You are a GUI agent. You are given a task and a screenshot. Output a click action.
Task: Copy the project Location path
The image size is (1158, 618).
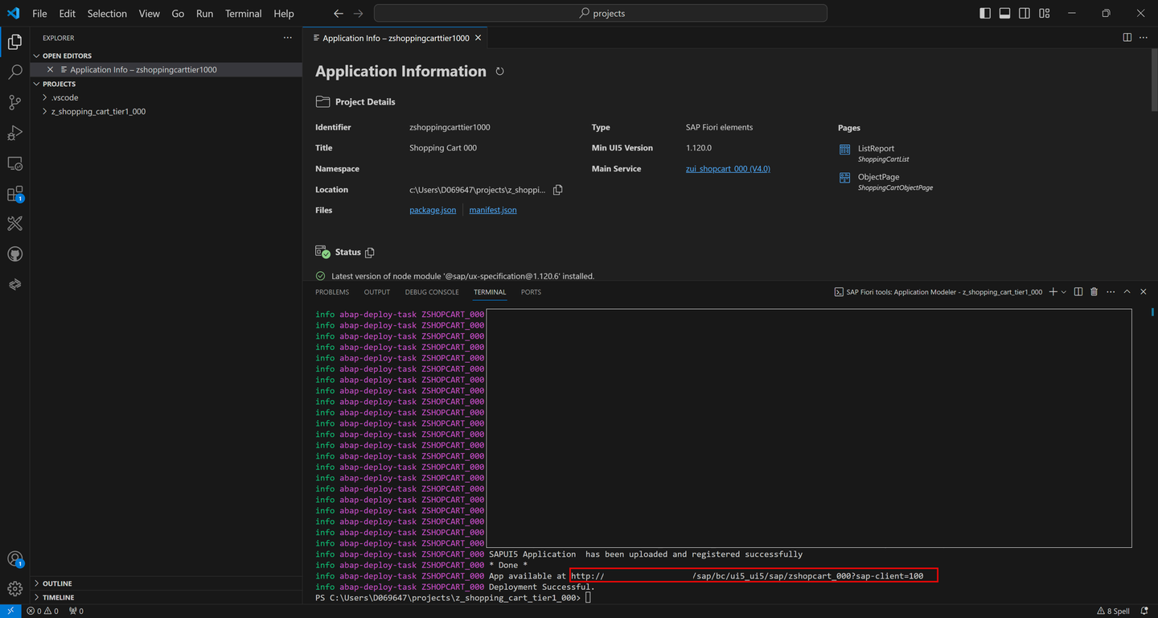click(x=557, y=190)
